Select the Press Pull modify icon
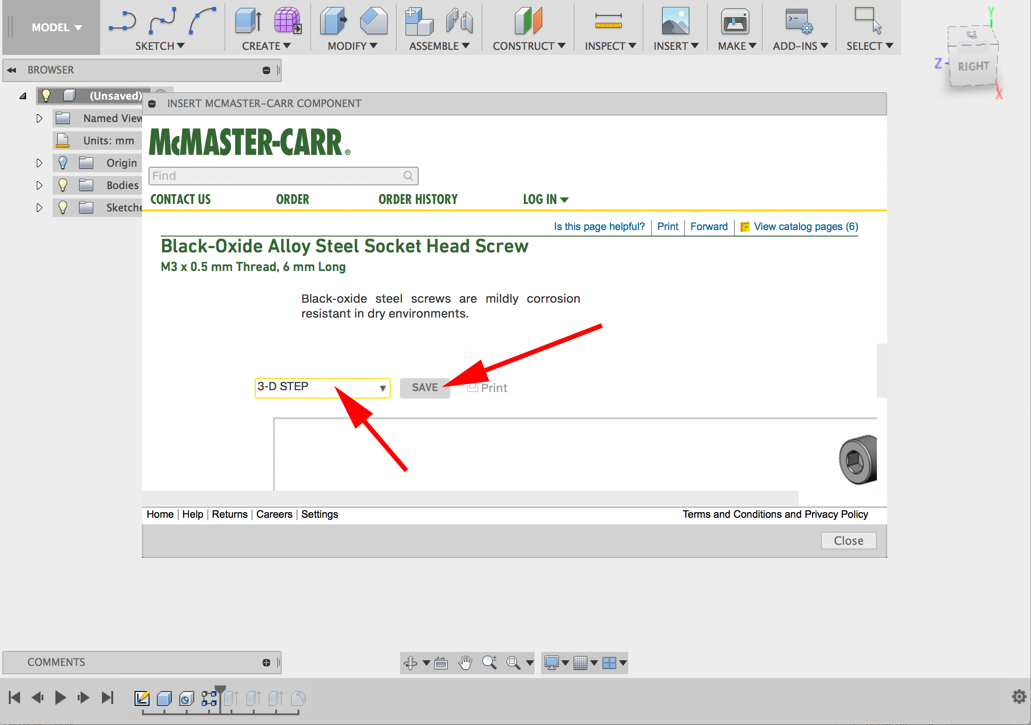1031x725 pixels. (x=333, y=21)
